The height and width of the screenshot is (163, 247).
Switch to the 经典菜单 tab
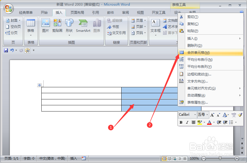pos(26,13)
